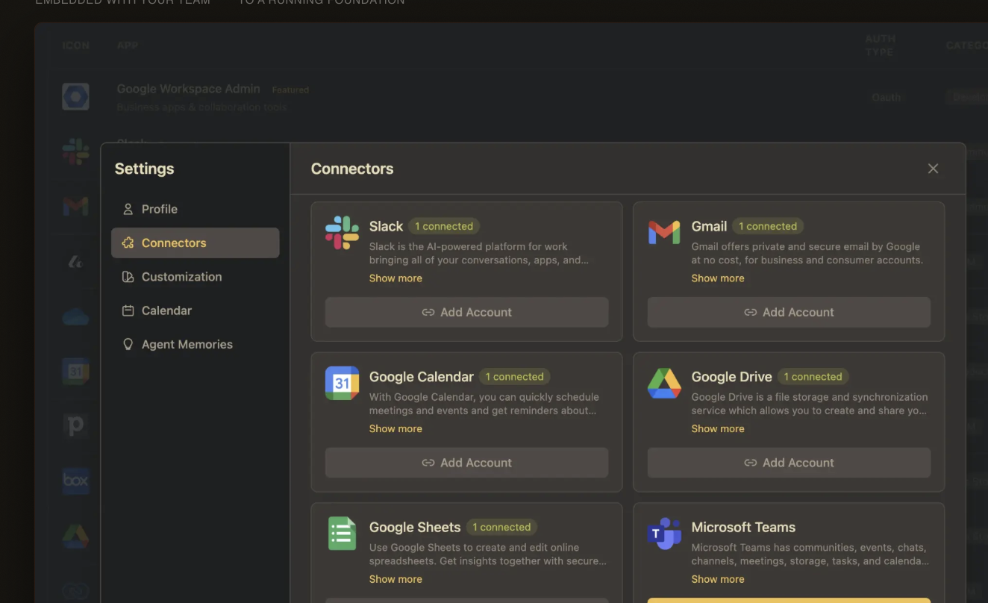Click the Slack '1 connected' badge
This screenshot has width=988, height=603.
pos(444,226)
